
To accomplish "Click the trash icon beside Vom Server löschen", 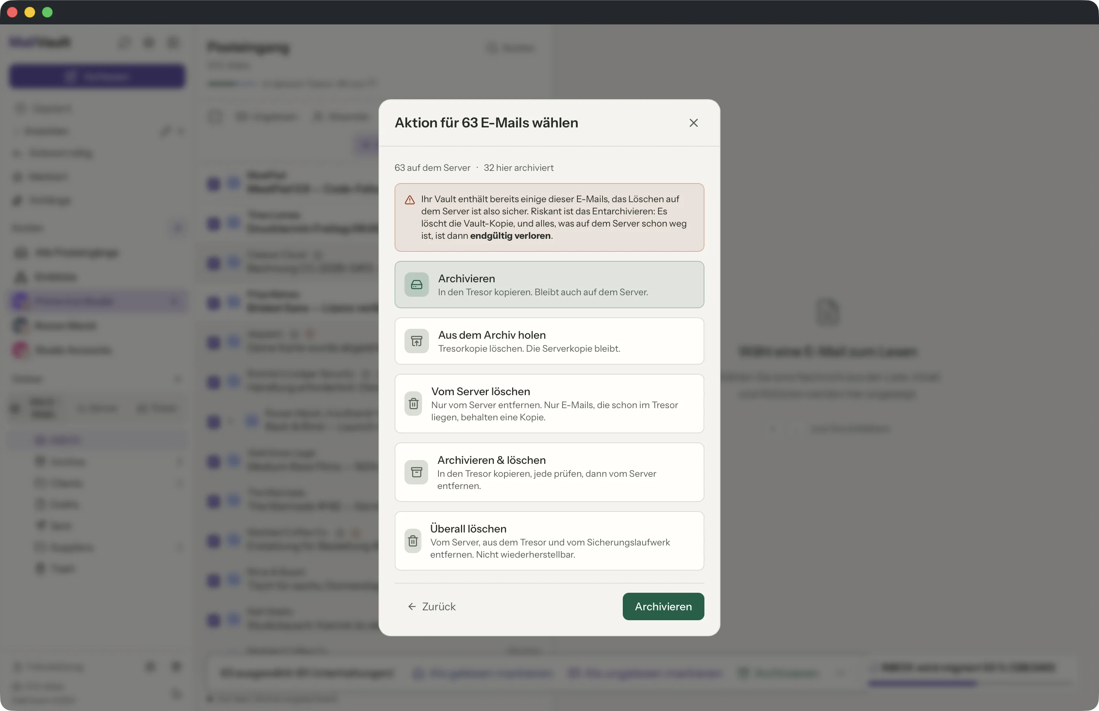I will point(413,404).
